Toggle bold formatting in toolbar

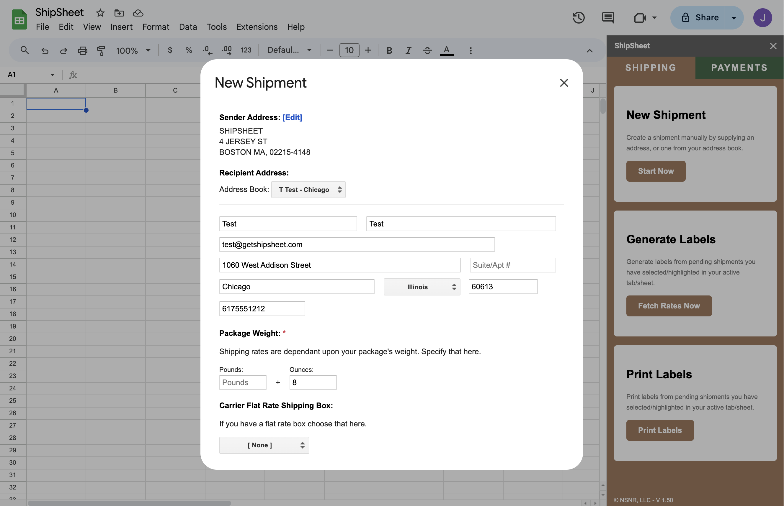pyautogui.click(x=389, y=51)
